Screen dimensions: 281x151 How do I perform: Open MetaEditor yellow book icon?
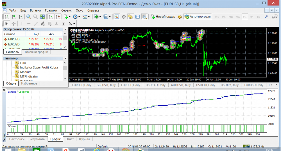point(180,17)
